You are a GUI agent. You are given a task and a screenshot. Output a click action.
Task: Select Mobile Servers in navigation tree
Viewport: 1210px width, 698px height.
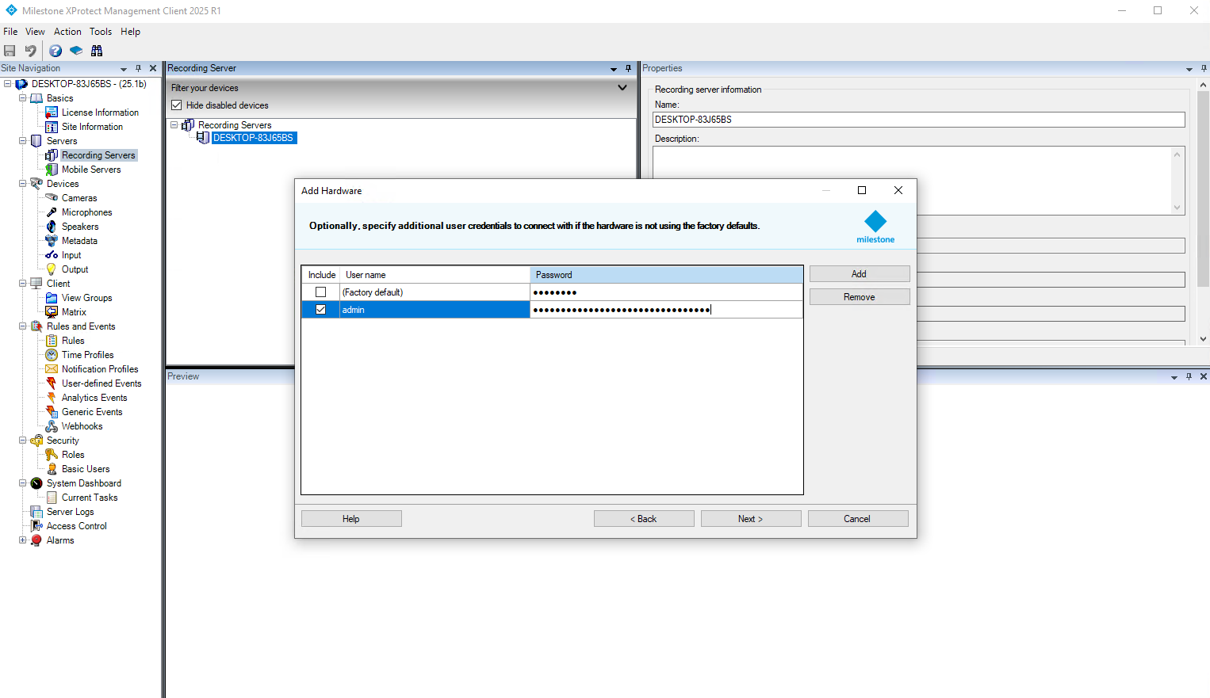91,170
